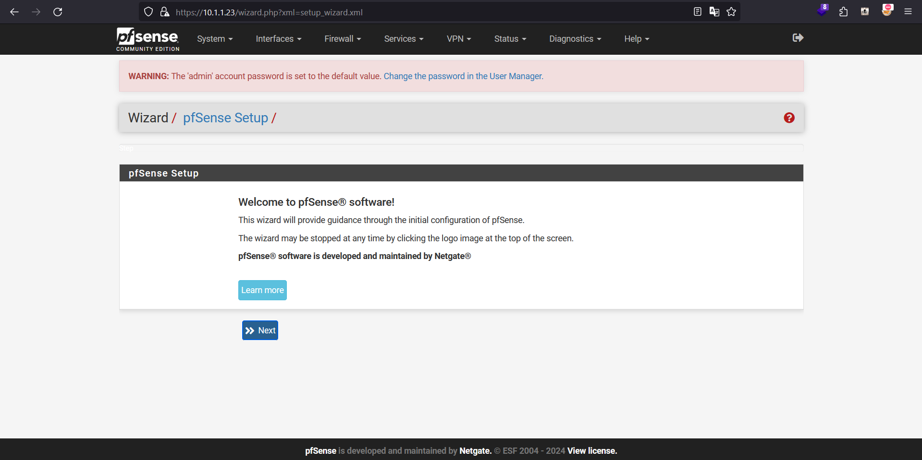Viewport: 922px width, 460px height.
Task: Click the logout icon in navbar
Action: (x=798, y=38)
